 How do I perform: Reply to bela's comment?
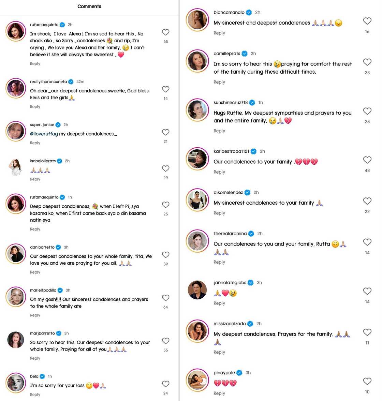[x=35, y=395]
